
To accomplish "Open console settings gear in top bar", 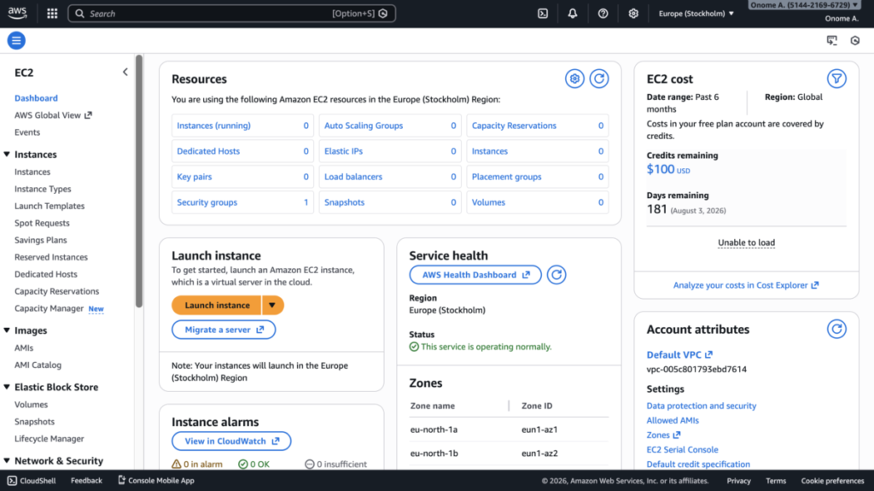I will pos(633,14).
